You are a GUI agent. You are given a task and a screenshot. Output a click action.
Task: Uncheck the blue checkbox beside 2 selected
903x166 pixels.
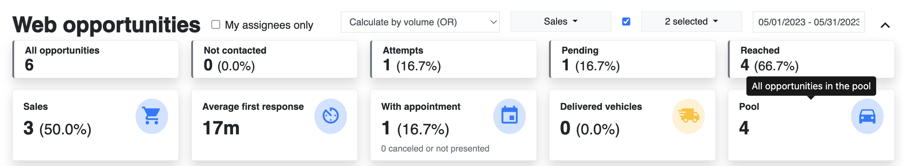pyautogui.click(x=626, y=22)
